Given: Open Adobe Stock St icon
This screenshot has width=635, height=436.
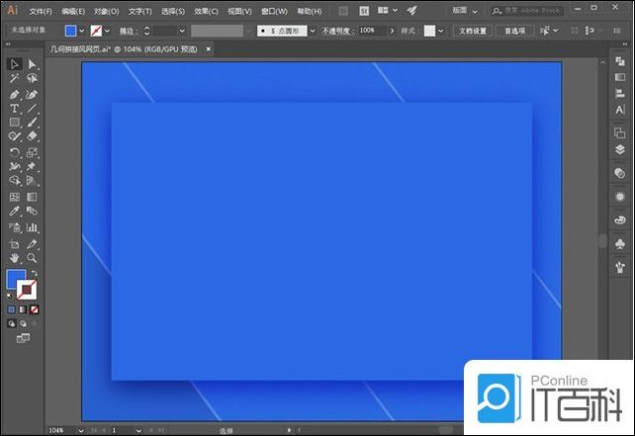Looking at the screenshot, I should tap(364, 11).
